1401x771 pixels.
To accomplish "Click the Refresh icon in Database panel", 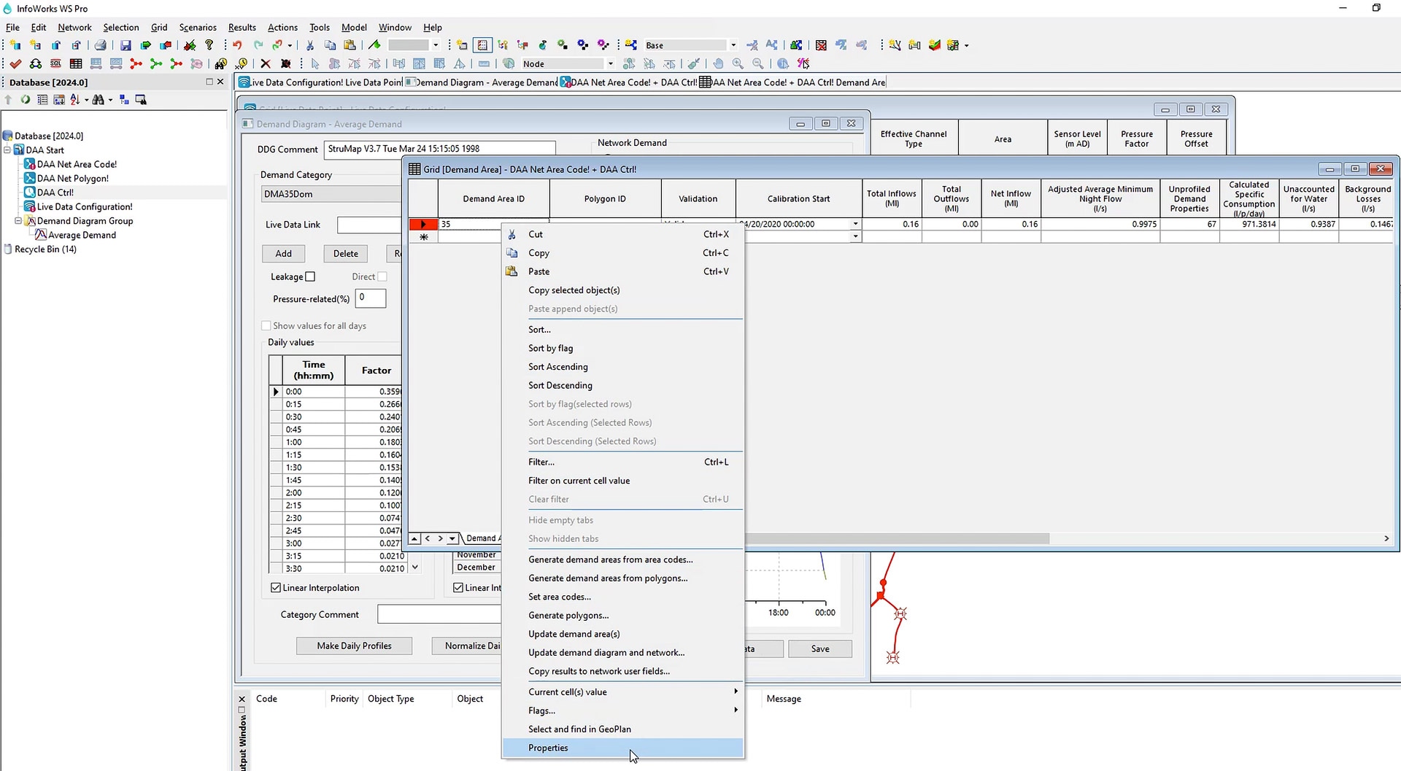I will [x=26, y=100].
